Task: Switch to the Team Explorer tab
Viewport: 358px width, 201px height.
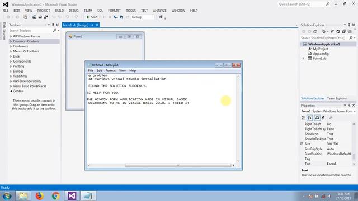Action: click(x=337, y=98)
